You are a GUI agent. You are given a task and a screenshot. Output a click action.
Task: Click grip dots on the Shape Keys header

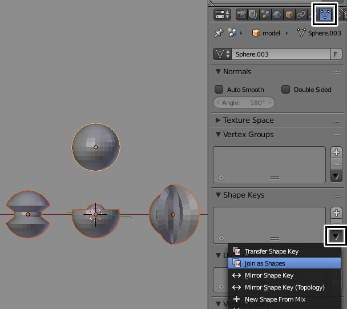tap(337, 196)
